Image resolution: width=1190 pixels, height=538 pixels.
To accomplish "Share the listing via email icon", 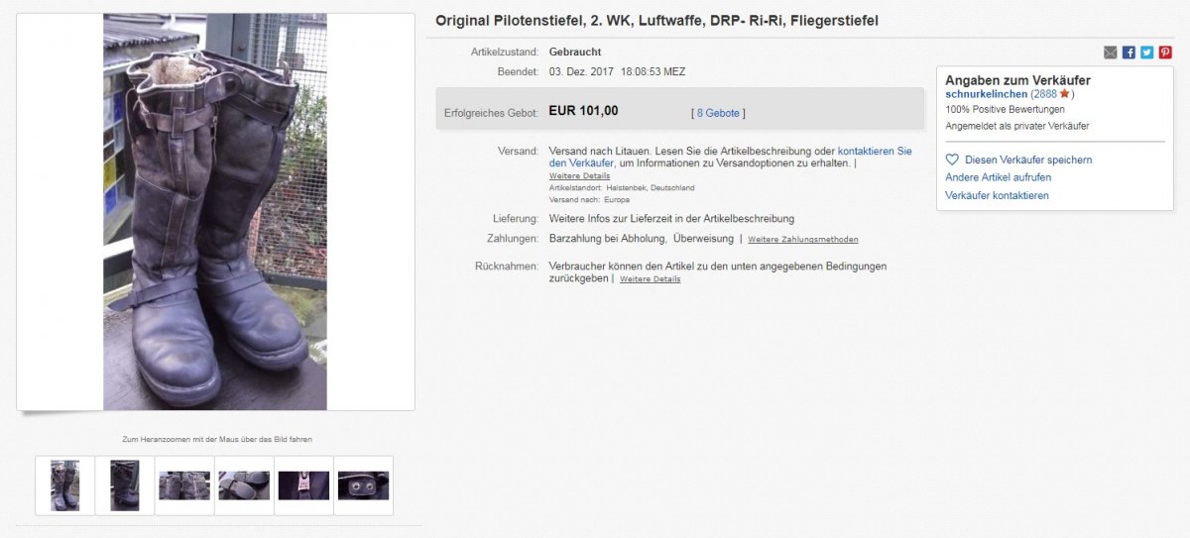I will (x=1111, y=53).
